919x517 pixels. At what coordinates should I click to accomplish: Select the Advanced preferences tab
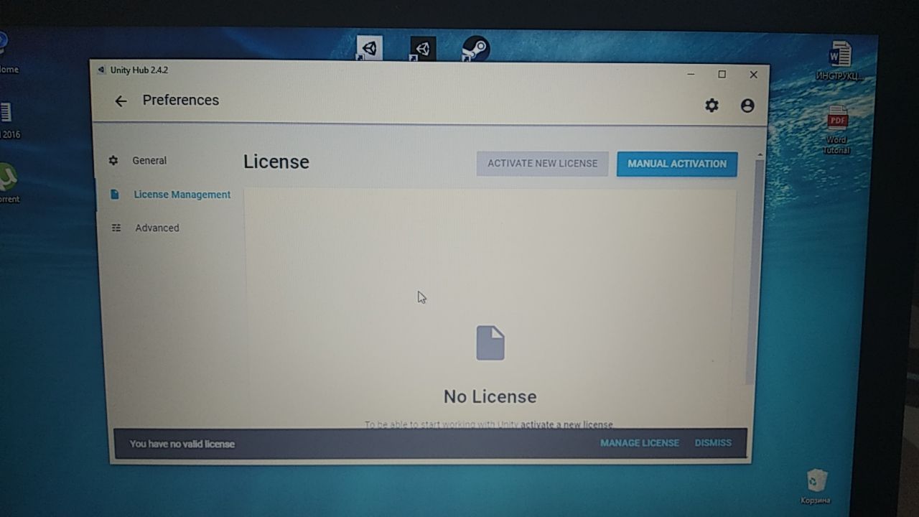157,228
